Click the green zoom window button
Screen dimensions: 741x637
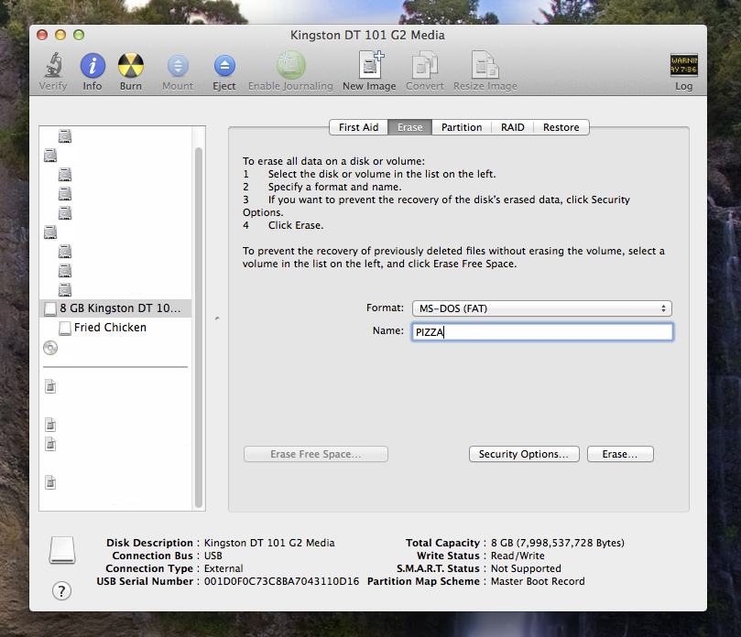[79, 35]
